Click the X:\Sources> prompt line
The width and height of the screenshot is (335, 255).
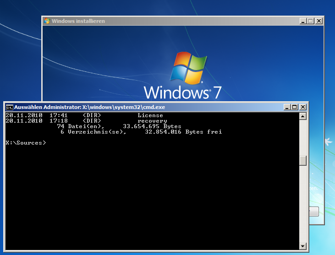(26, 143)
